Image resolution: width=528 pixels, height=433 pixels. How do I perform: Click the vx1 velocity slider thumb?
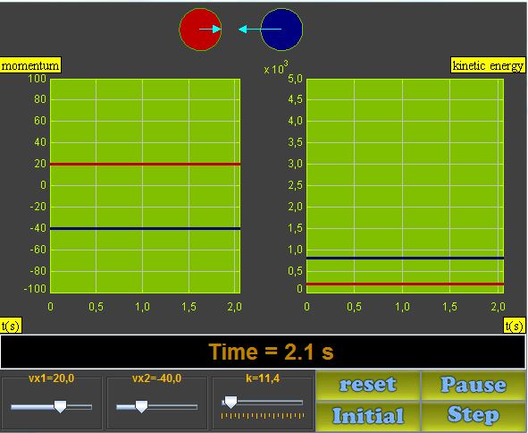point(60,407)
